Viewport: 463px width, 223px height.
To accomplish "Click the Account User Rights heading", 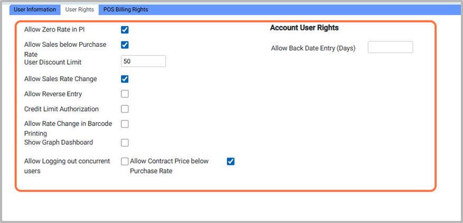I will point(304,28).
